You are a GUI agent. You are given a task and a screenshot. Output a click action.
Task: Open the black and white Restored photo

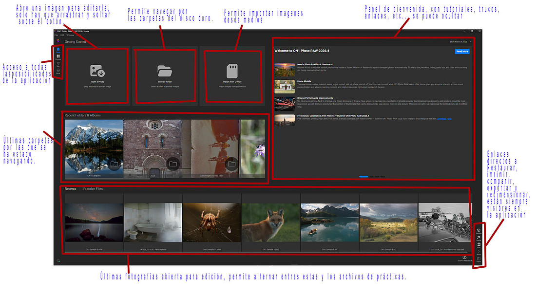[x=445, y=222]
